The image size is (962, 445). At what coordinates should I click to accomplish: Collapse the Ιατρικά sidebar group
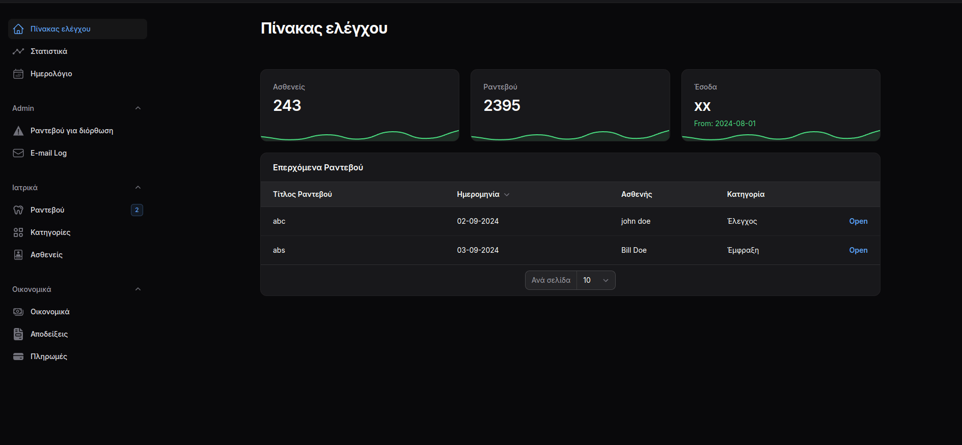point(138,188)
